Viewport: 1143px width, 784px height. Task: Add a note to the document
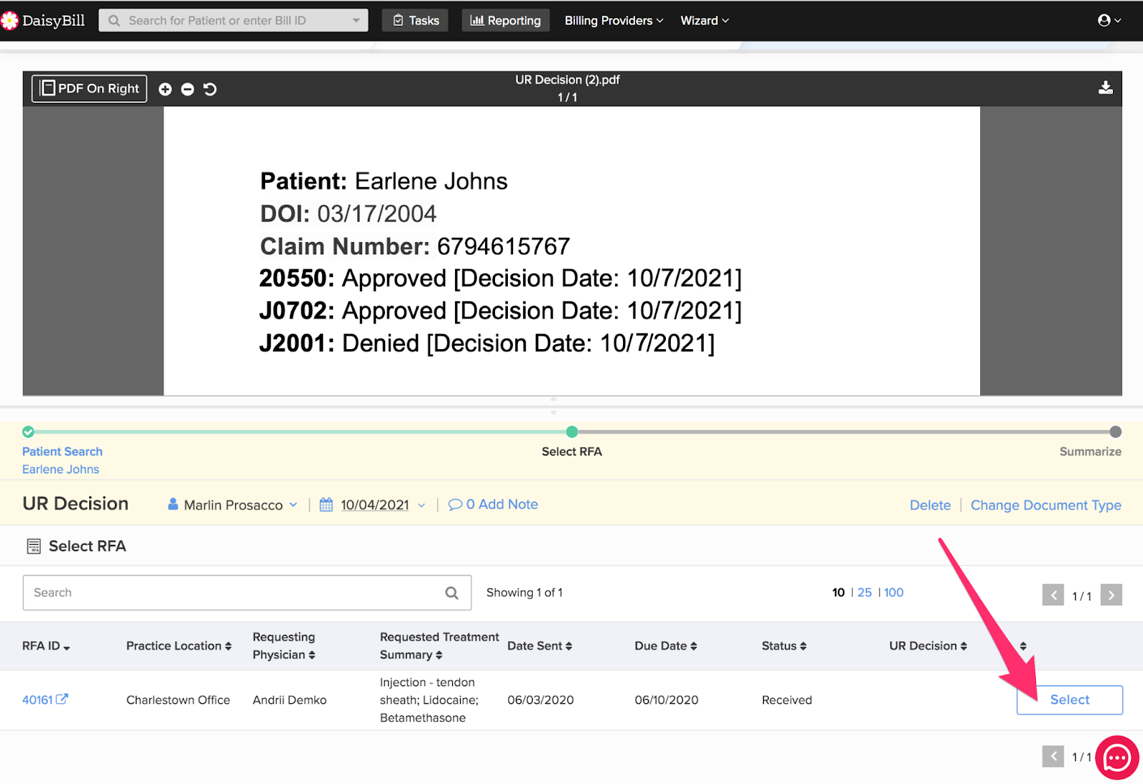click(x=493, y=505)
